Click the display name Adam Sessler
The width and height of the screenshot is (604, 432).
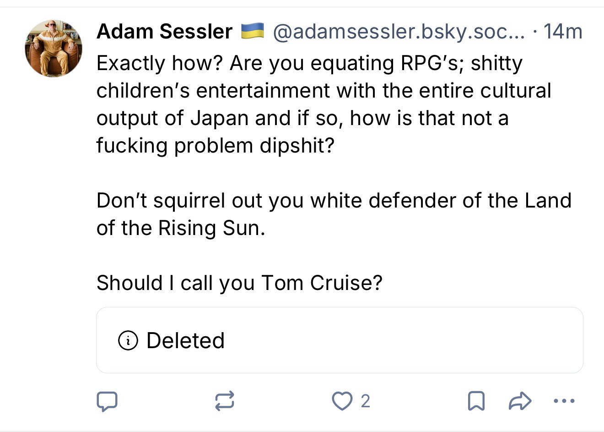click(164, 32)
